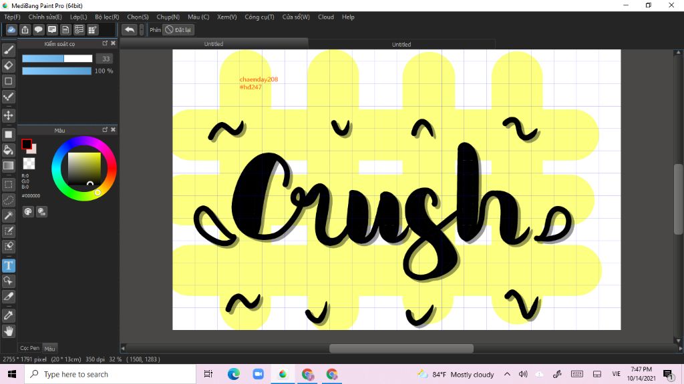Viewport: 684px width, 384px height.
Task: Switch to the Màu bottom panel tab
Action: (49, 348)
